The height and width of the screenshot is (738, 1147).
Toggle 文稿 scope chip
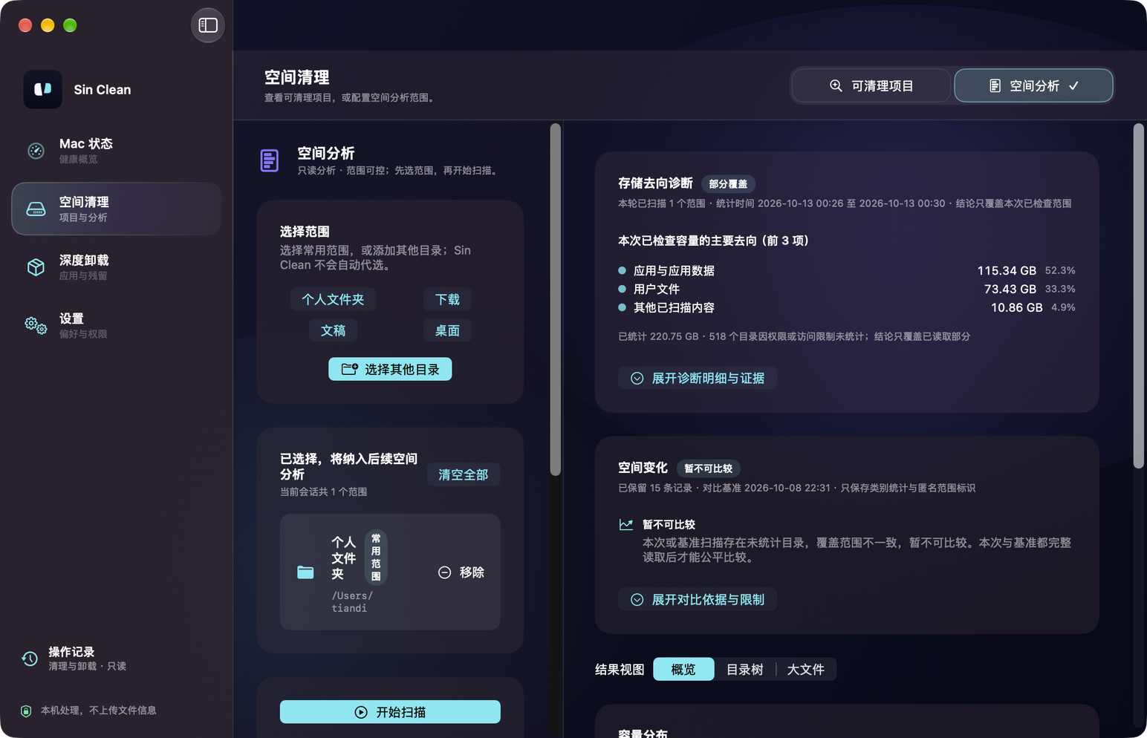[x=333, y=330]
